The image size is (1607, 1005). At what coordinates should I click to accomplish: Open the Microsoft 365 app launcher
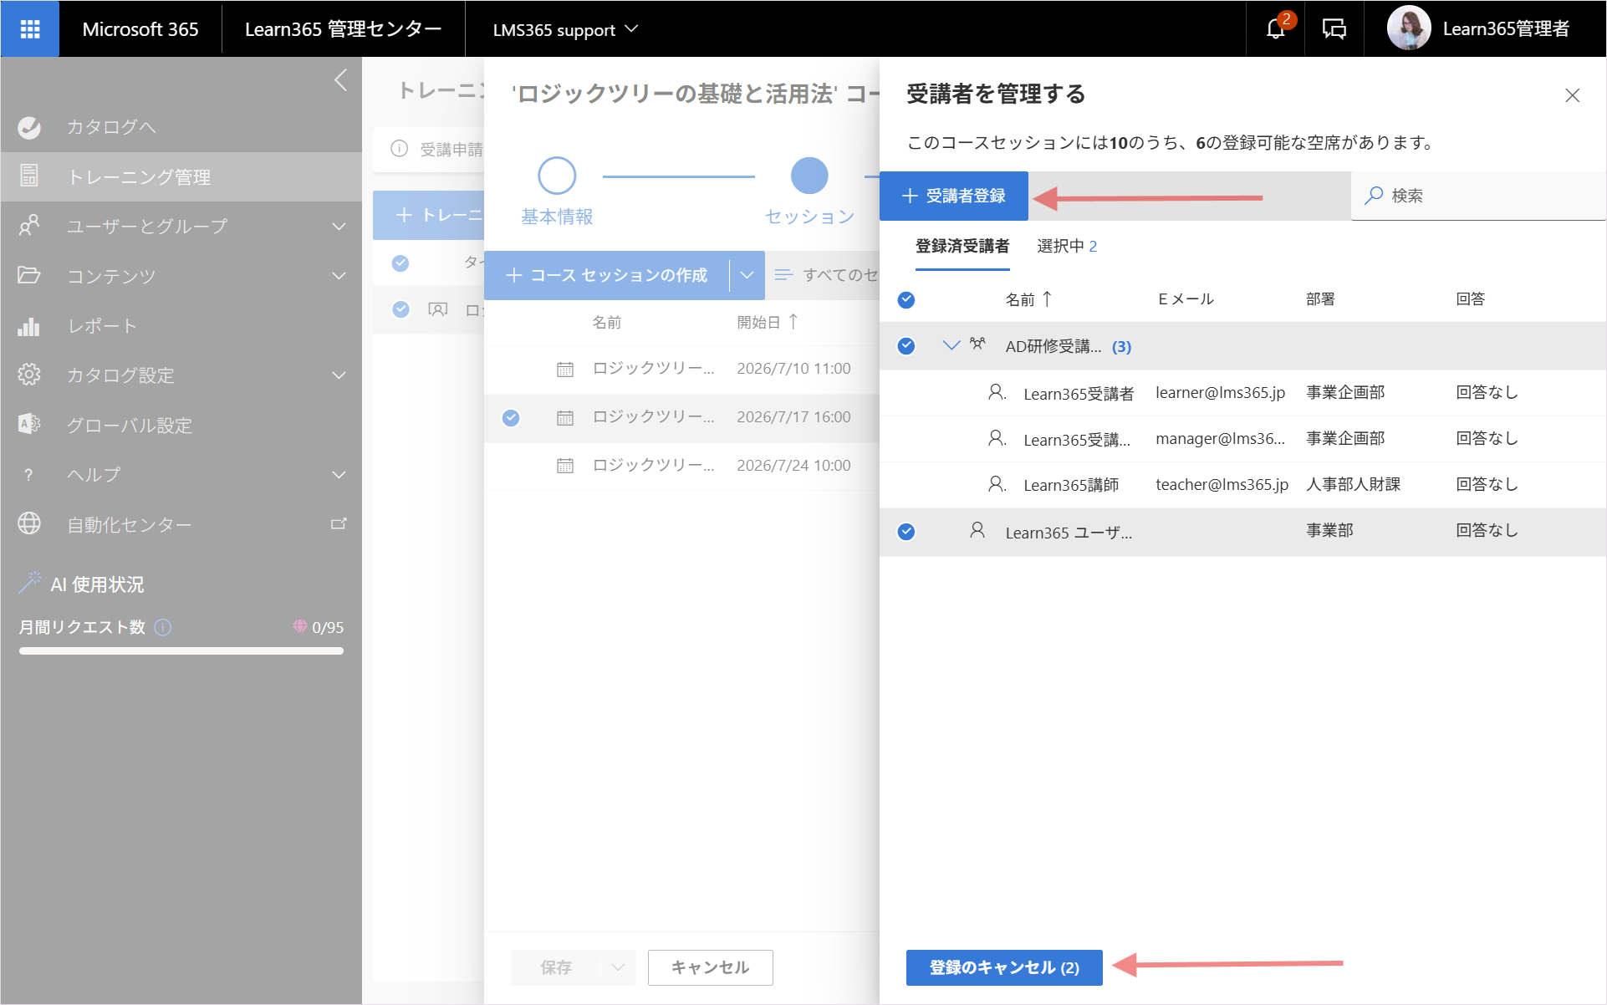30,29
